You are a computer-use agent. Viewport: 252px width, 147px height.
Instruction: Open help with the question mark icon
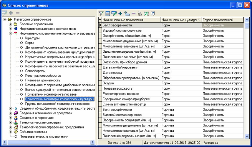click(x=153, y=13)
